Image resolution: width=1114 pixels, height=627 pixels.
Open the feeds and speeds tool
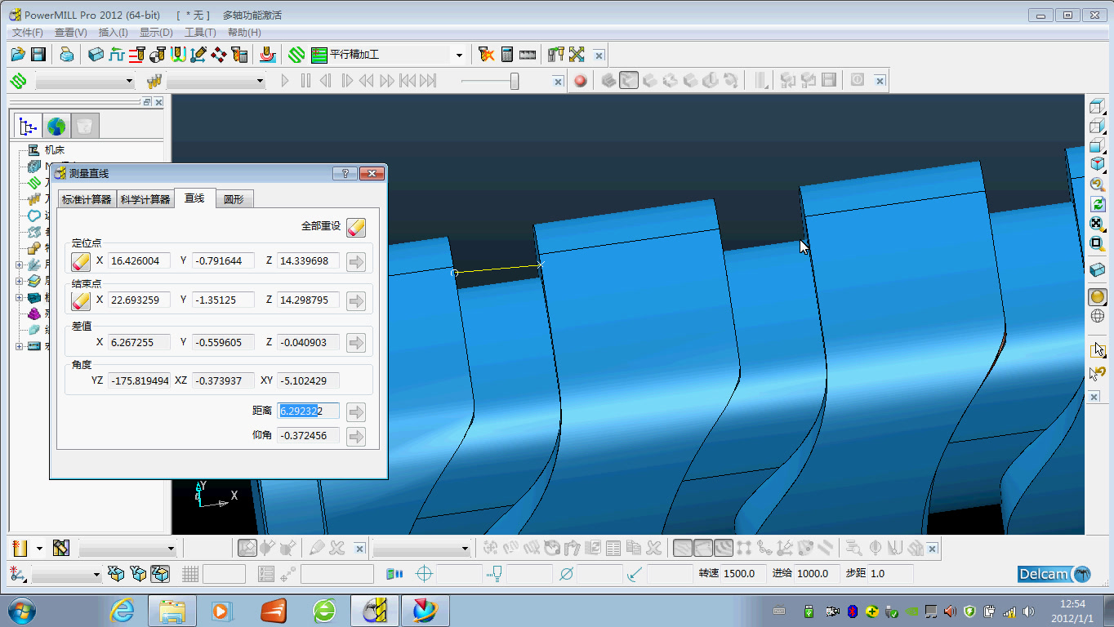pyautogui.click(x=117, y=55)
